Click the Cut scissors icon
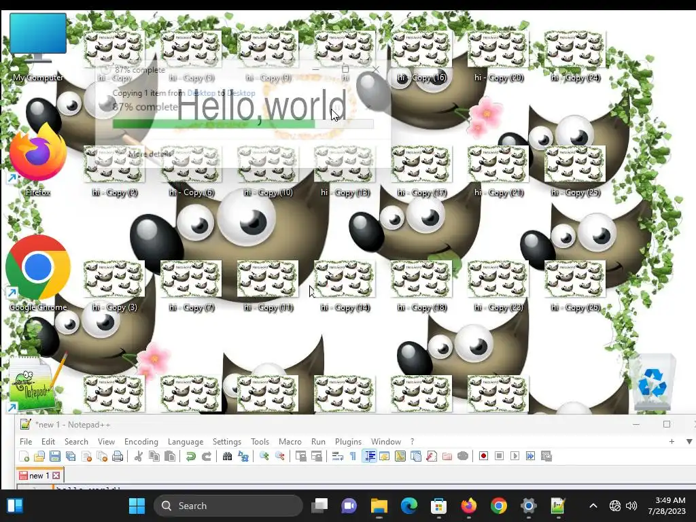The height and width of the screenshot is (522, 696). pos(139,456)
